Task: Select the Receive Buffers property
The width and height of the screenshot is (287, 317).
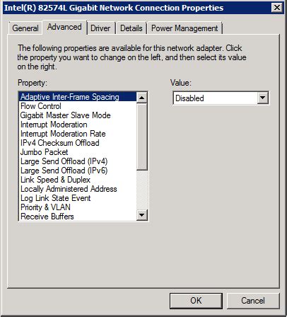Action: click(x=77, y=217)
